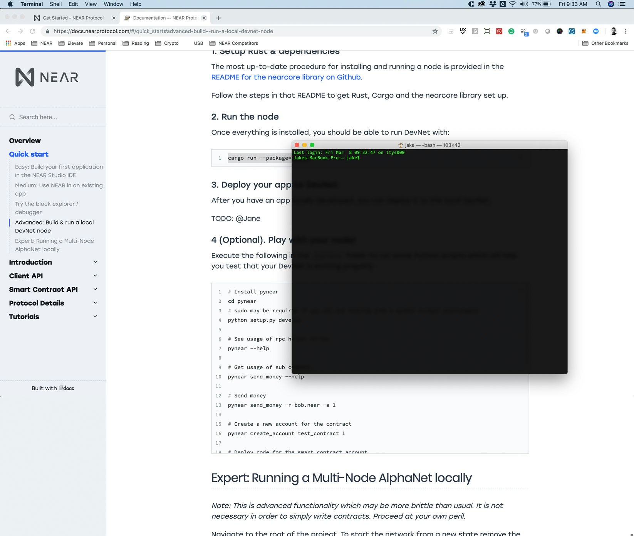The width and height of the screenshot is (634, 536).
Task: Open the Creative Cloud menu bar icon
Action: (x=481, y=4)
